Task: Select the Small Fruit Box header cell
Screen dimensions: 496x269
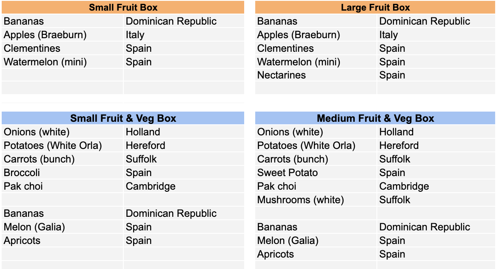Action: pyautogui.click(x=123, y=7)
